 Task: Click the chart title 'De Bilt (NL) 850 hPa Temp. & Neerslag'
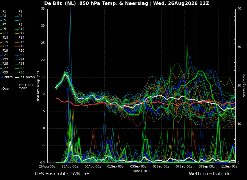96,3
